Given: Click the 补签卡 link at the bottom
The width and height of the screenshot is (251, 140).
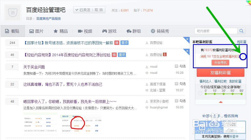Looking at the screenshot, I should (234, 136).
